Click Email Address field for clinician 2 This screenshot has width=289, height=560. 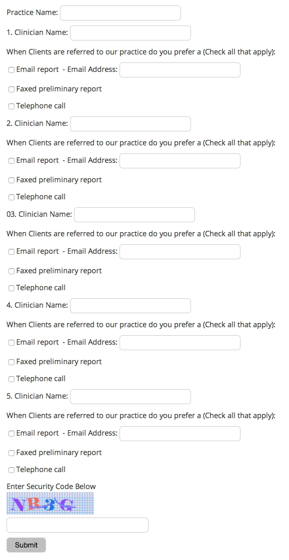tap(180, 161)
